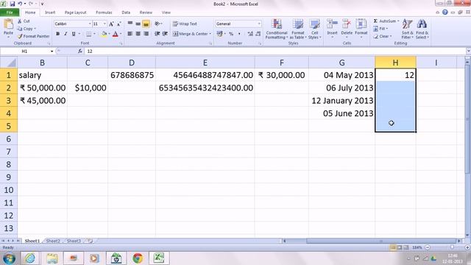Toggle Bold formatting
Viewport: 471px width, 265px height.
[x=57, y=34]
